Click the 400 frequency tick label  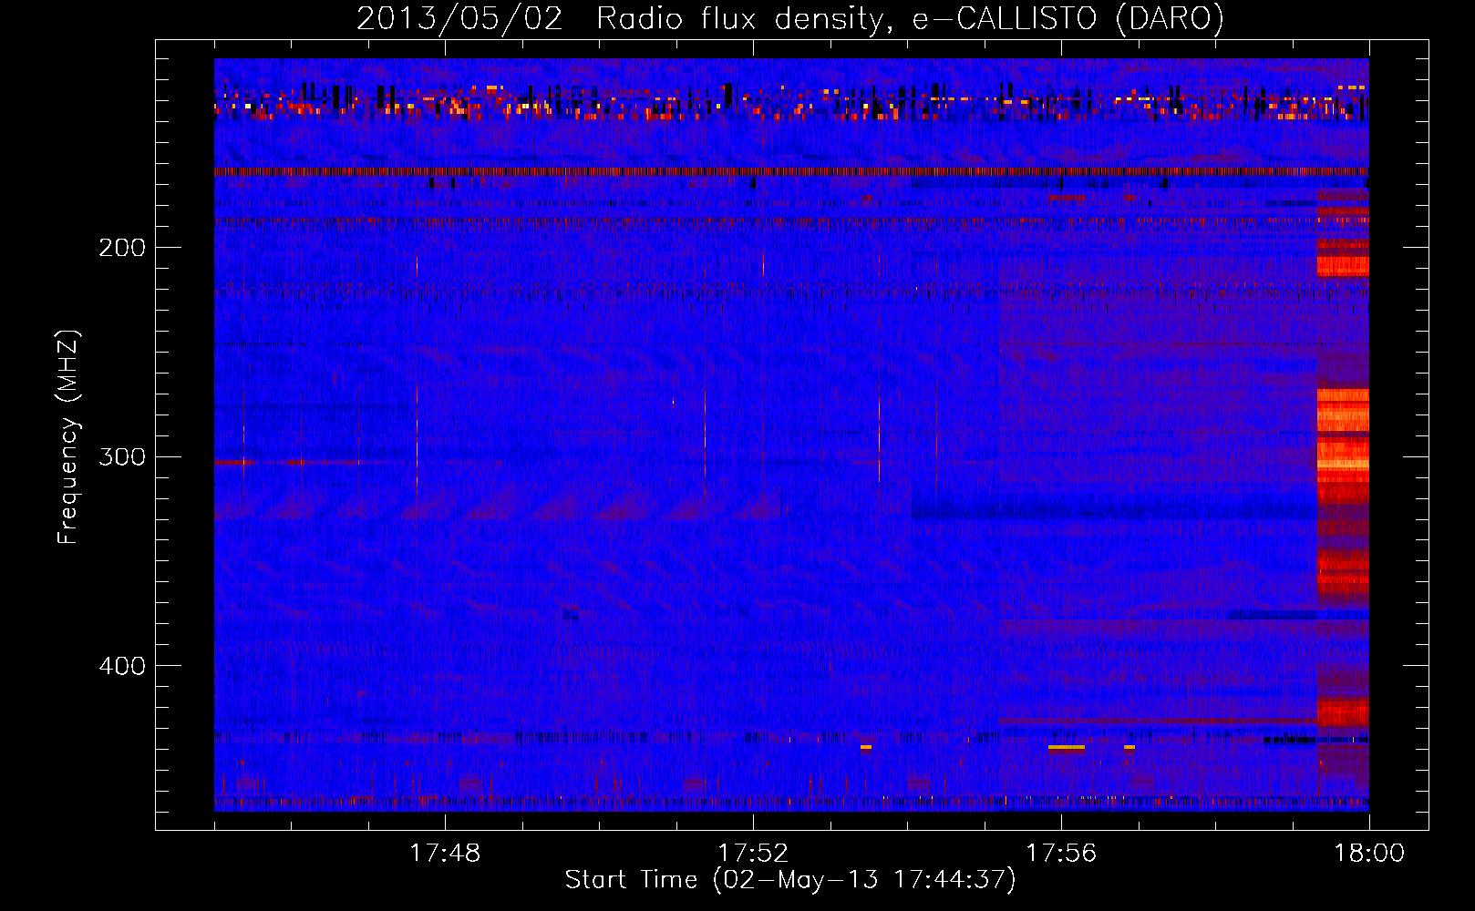pyautogui.click(x=122, y=666)
